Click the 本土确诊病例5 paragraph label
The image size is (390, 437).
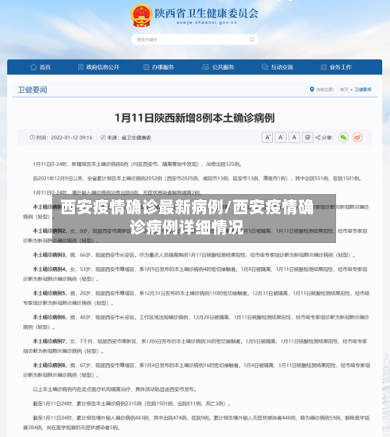click(50, 293)
